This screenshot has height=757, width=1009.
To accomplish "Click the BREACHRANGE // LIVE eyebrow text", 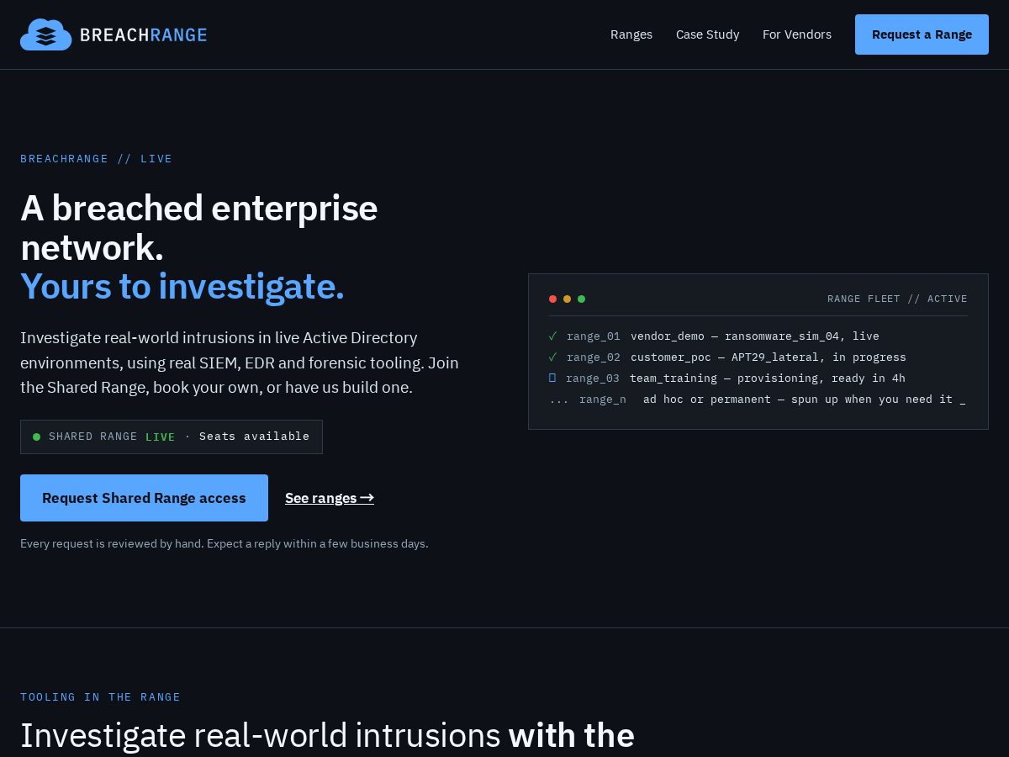I will coord(97,159).
